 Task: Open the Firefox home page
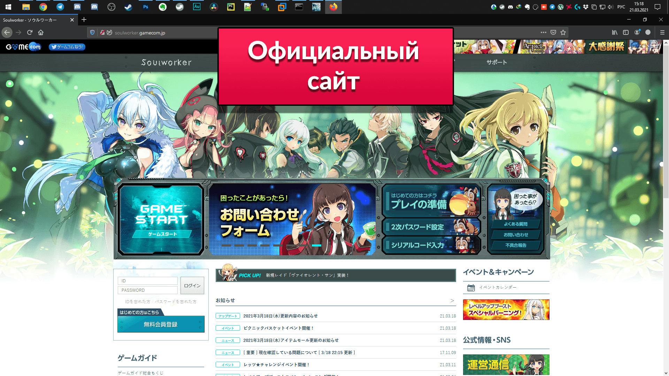(x=41, y=32)
